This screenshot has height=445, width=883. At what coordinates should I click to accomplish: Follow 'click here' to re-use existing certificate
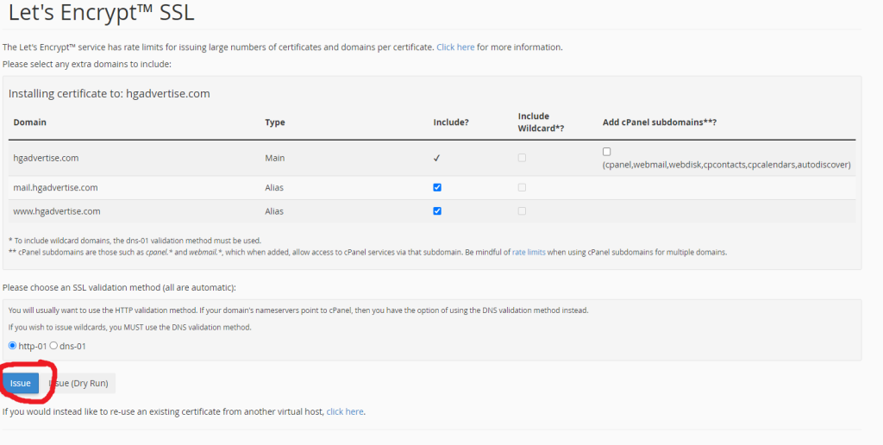345,411
